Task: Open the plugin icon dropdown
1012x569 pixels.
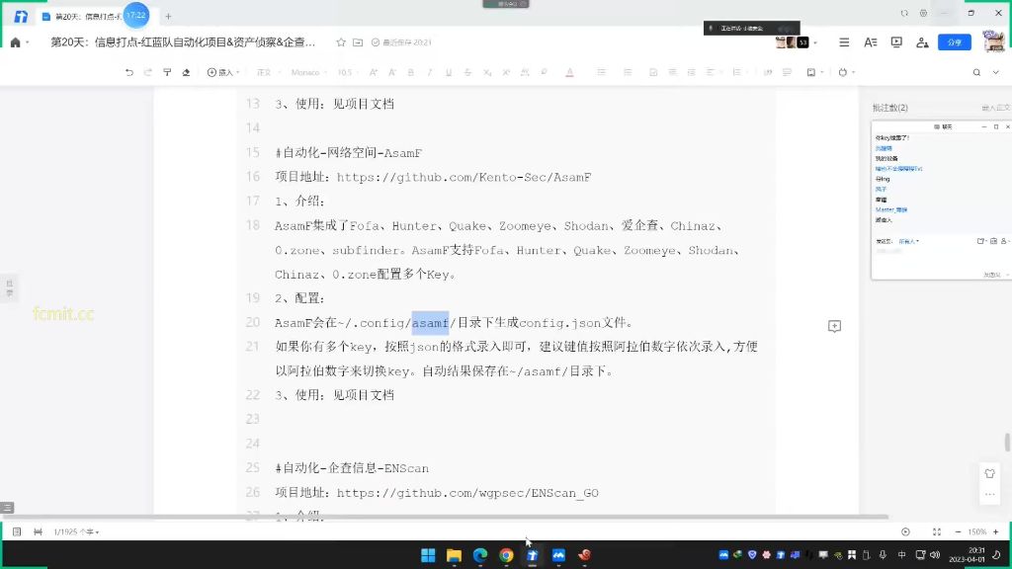Action: 846,72
